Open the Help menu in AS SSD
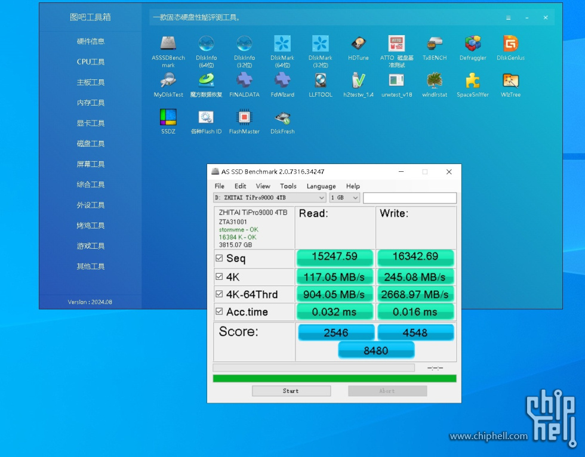 click(353, 186)
